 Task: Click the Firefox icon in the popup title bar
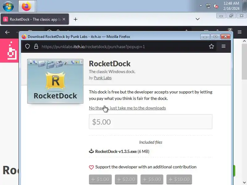[24, 36]
